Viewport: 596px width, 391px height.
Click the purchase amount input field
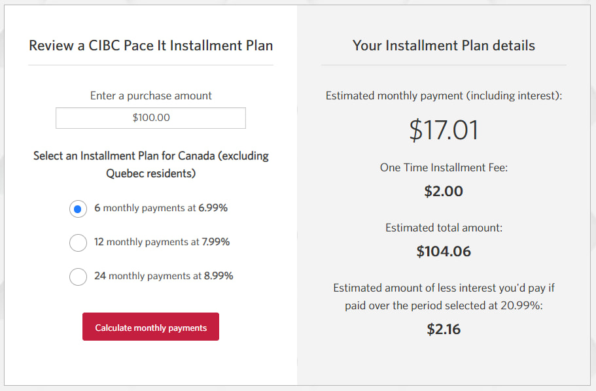[150, 118]
